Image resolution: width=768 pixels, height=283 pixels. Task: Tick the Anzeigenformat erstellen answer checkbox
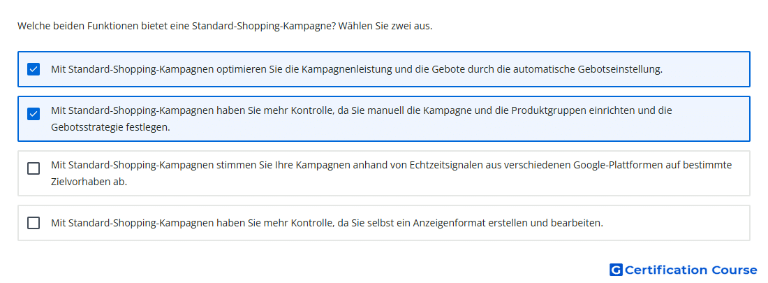pyautogui.click(x=34, y=223)
